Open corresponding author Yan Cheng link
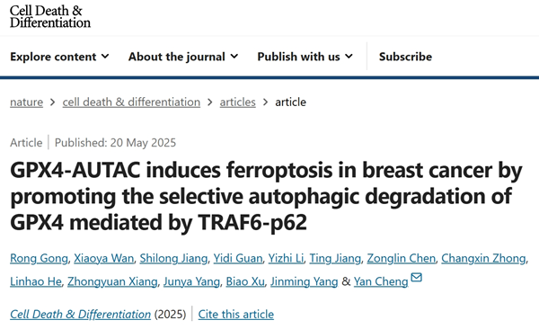Screen dimensions: 539x329 381,281
